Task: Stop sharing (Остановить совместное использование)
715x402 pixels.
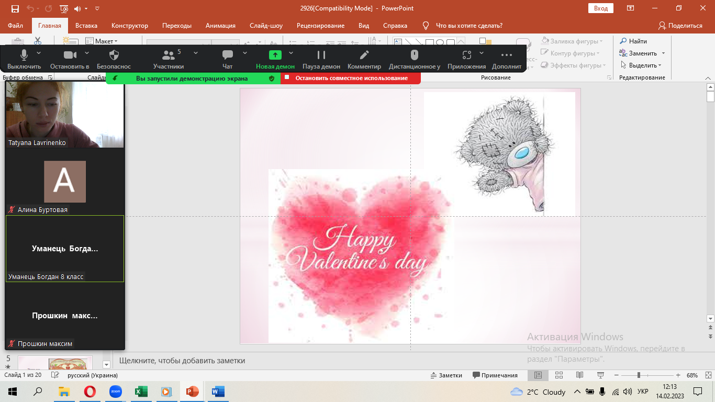Action: point(351,78)
